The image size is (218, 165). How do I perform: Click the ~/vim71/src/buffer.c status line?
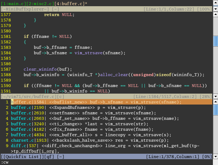(106, 97)
